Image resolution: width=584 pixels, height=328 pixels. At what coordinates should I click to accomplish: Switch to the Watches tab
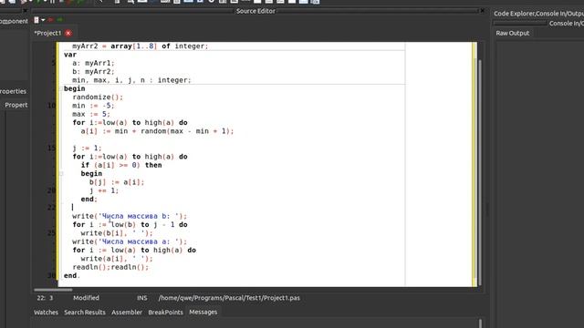click(46, 313)
